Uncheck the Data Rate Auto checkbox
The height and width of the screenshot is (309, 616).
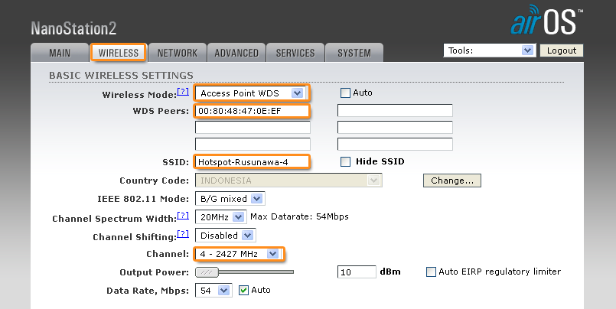coord(244,291)
